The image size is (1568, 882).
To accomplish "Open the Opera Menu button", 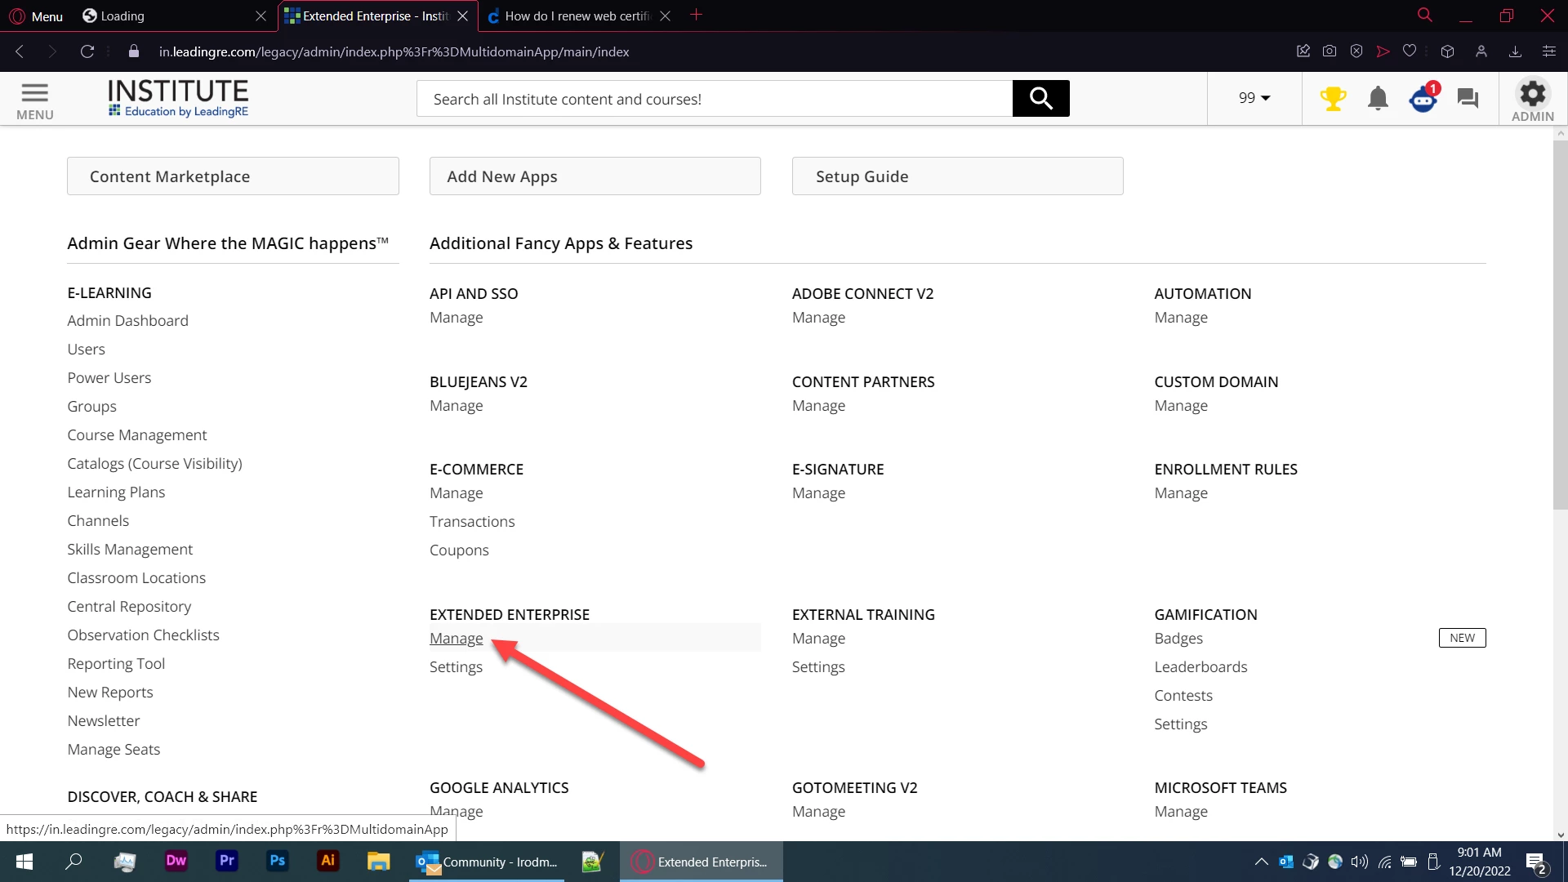I will 36,16.
